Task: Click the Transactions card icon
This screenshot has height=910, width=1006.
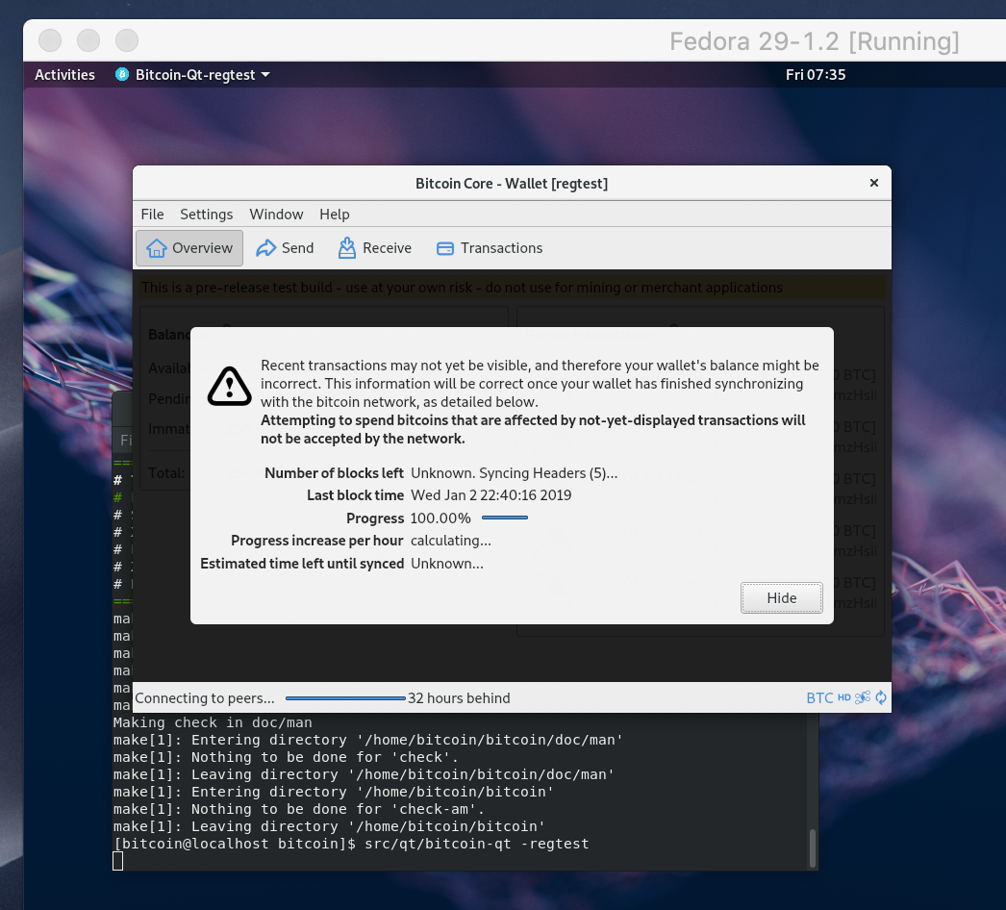Action: [445, 248]
